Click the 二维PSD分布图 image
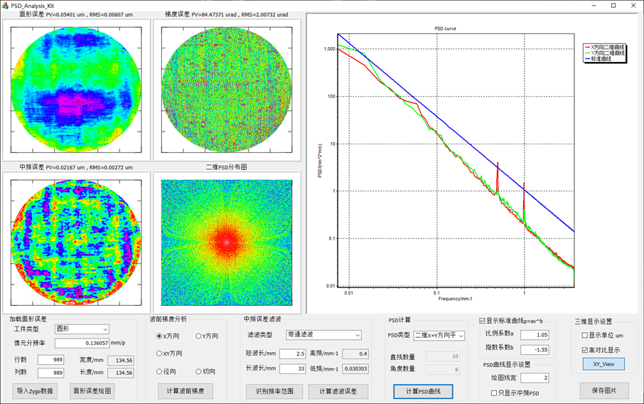The image size is (644, 404). click(x=227, y=242)
